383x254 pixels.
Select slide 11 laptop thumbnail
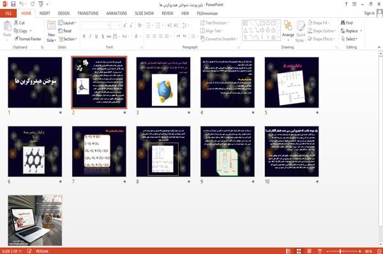click(35, 220)
